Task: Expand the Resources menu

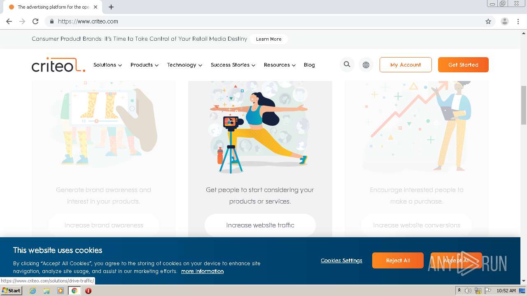Action: coord(280,65)
